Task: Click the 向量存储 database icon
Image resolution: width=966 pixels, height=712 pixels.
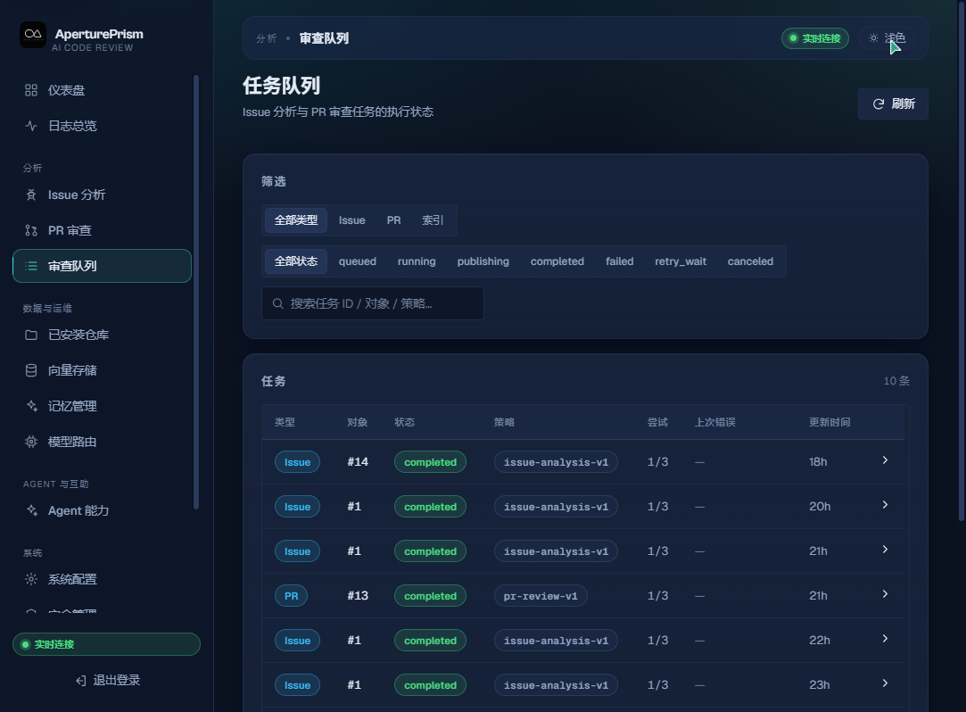Action: [x=31, y=370]
